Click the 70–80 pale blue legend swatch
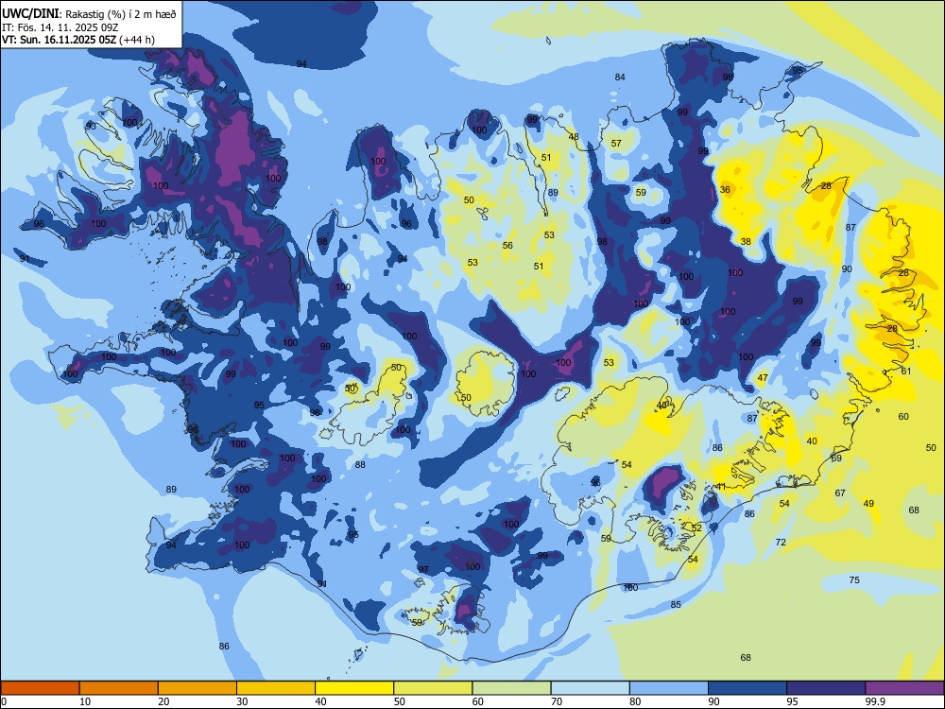The width and height of the screenshot is (945, 709). (x=591, y=688)
